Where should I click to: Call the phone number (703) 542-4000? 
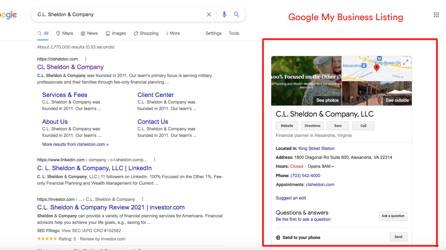305,176
